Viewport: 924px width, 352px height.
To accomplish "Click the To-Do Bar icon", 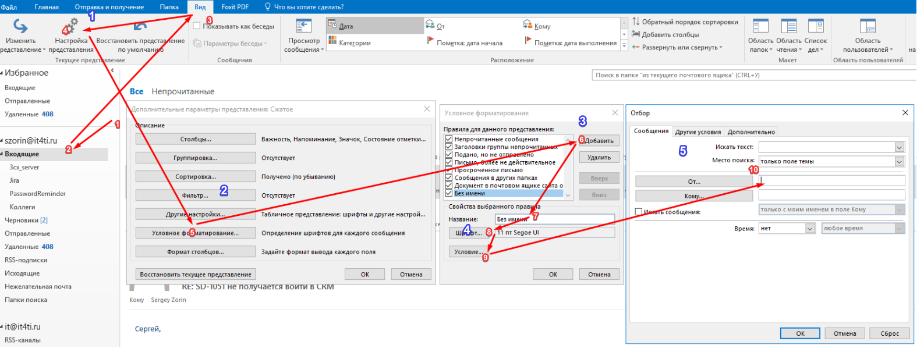I will coord(816,27).
